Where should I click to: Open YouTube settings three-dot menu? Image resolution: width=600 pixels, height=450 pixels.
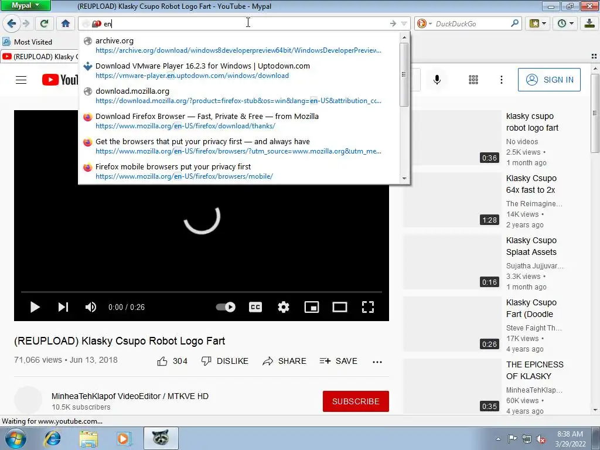(x=502, y=80)
